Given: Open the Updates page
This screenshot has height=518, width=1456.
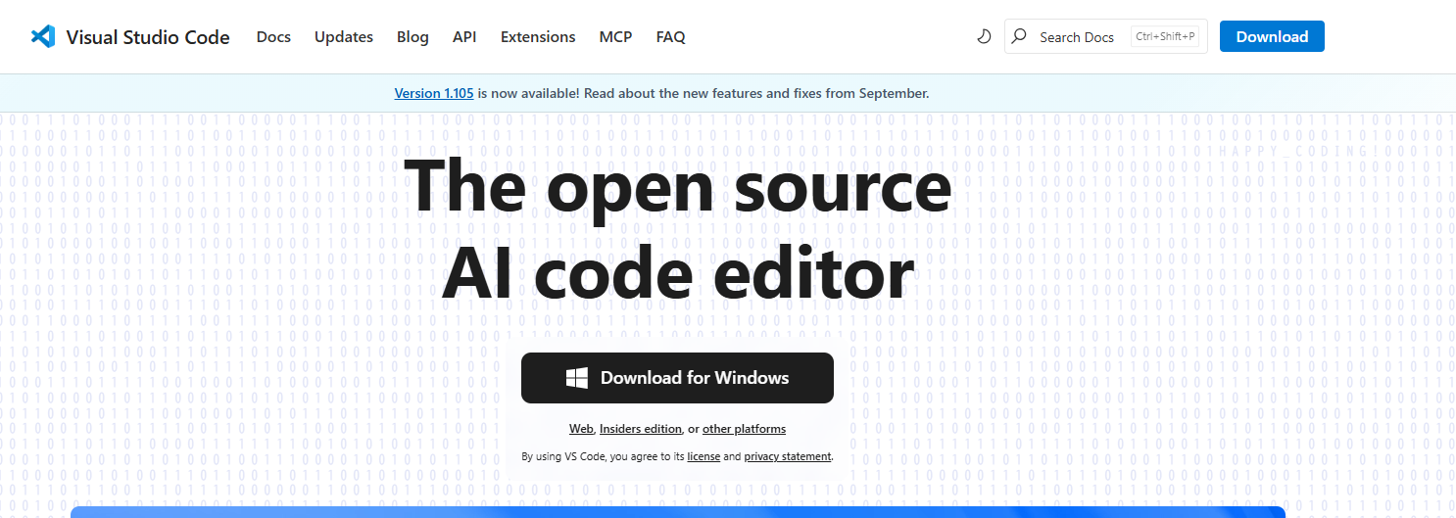Looking at the screenshot, I should tap(344, 37).
